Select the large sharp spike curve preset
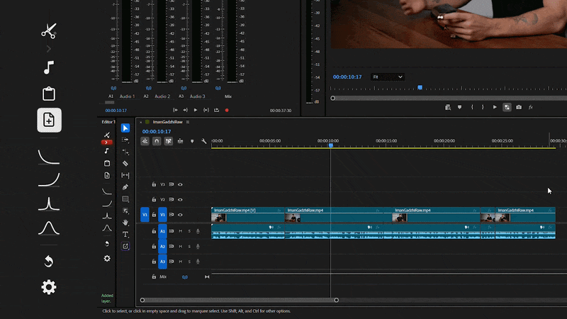567x319 pixels. 49,203
